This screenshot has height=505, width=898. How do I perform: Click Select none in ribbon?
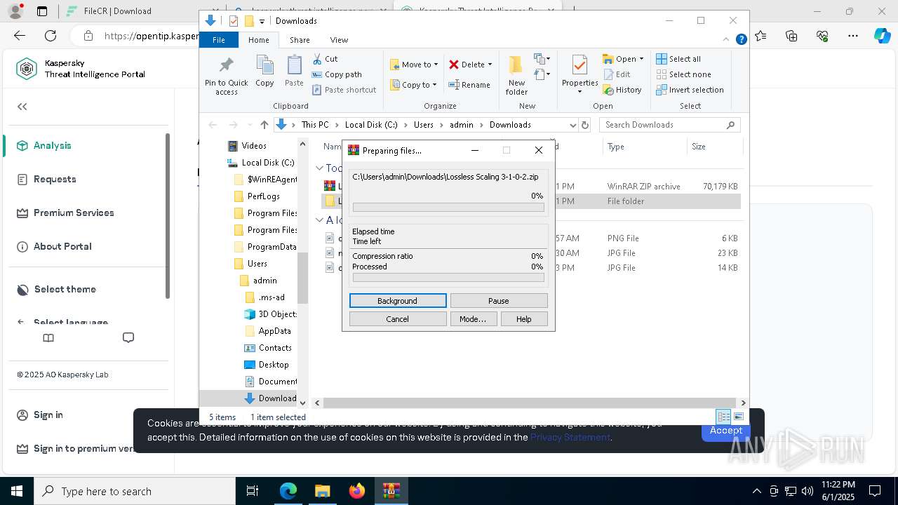coord(683,74)
